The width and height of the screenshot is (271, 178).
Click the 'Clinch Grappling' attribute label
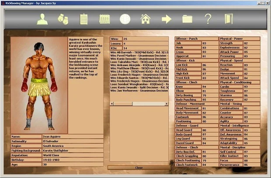point(188,156)
